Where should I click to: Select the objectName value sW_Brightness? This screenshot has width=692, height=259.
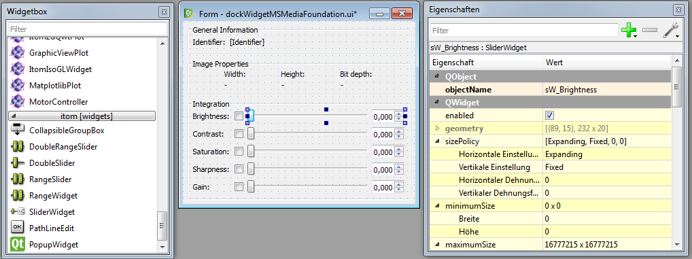point(571,90)
